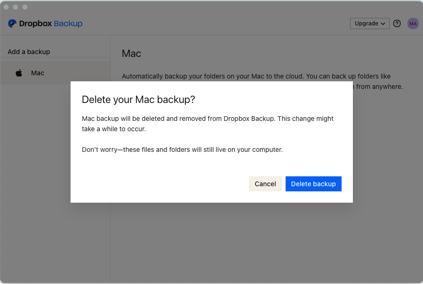Click the "Delete your Mac backup?" dialog title
423x284 pixels.
click(x=138, y=99)
